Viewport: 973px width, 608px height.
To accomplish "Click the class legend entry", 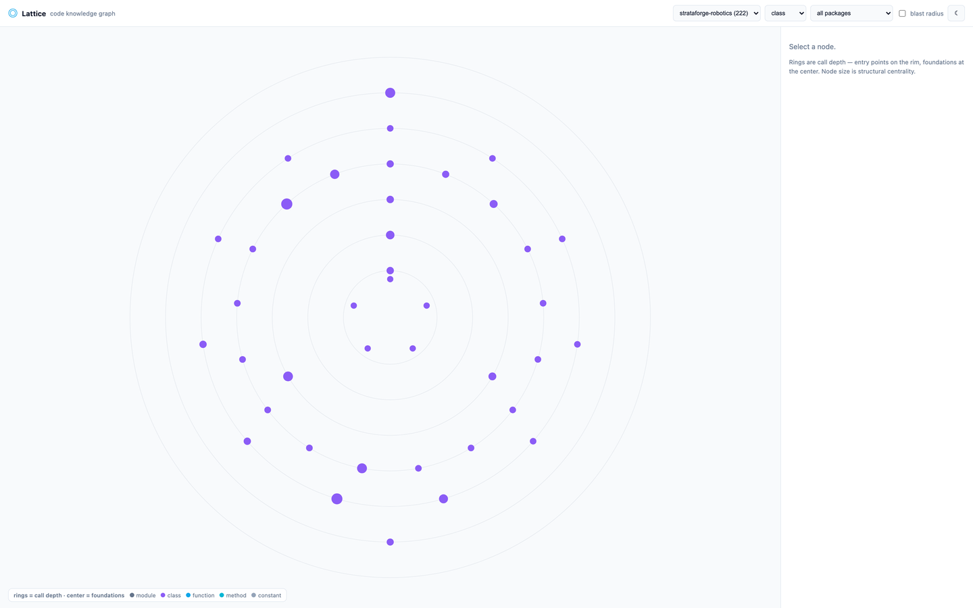I will (171, 595).
